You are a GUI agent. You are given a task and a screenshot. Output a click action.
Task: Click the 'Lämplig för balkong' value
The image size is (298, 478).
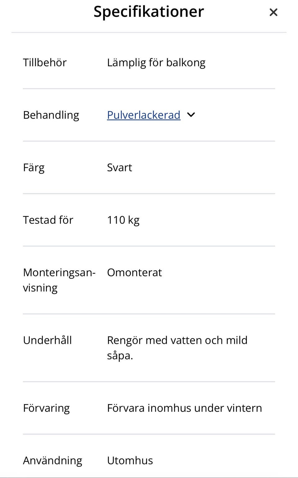[156, 63]
